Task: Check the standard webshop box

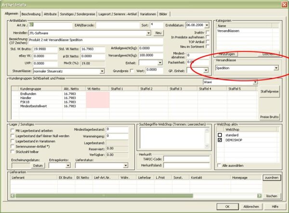Action: pyautogui.click(x=220, y=135)
